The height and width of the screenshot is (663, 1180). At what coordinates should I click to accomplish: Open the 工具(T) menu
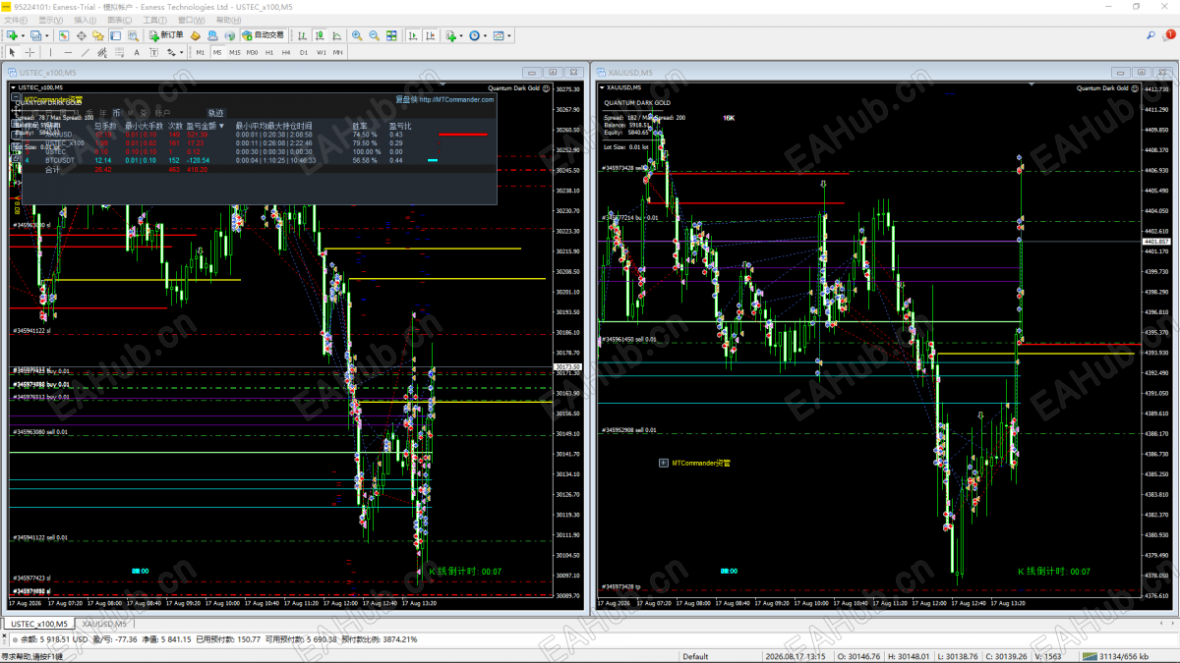pyautogui.click(x=154, y=20)
